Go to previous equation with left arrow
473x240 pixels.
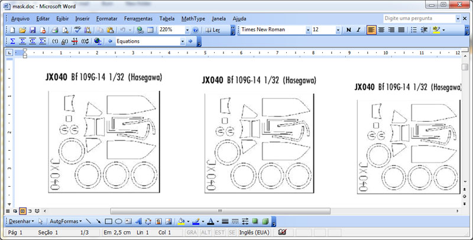(x=110, y=41)
